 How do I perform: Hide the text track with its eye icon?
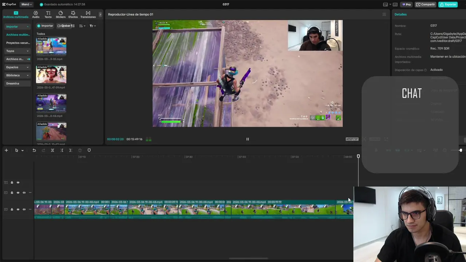coord(18,183)
